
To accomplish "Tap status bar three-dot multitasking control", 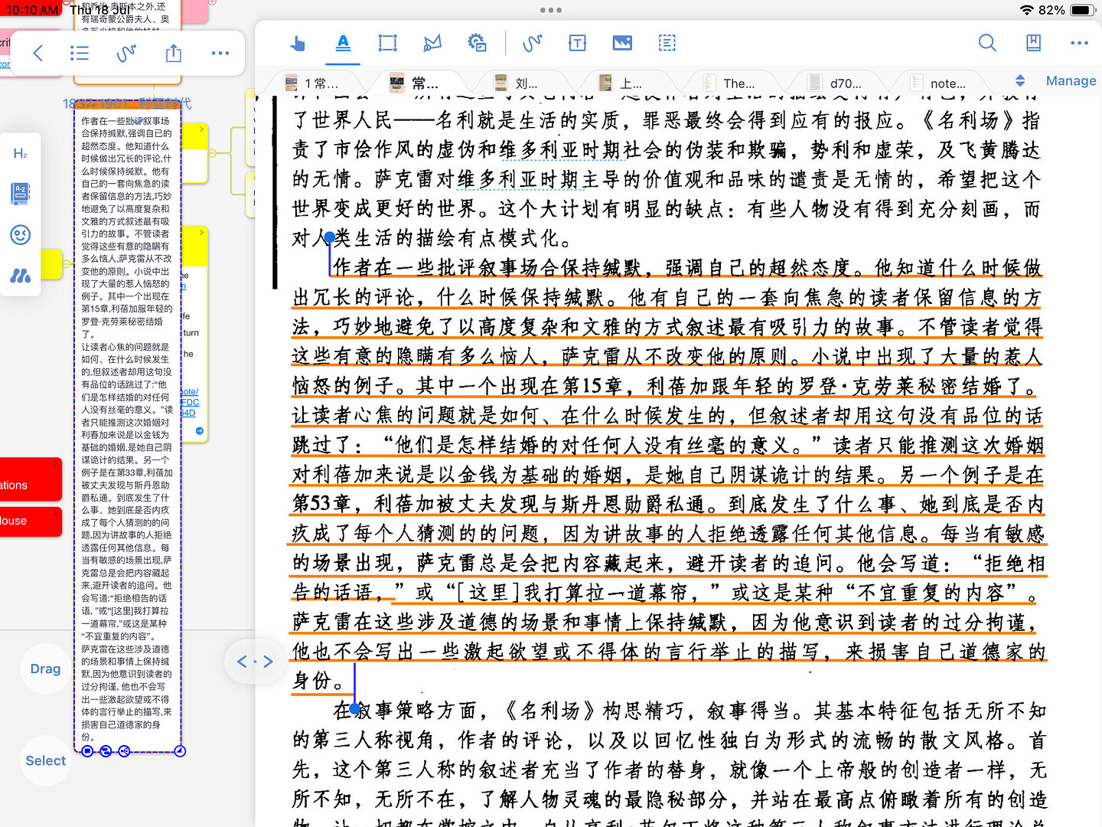I will pyautogui.click(x=551, y=10).
